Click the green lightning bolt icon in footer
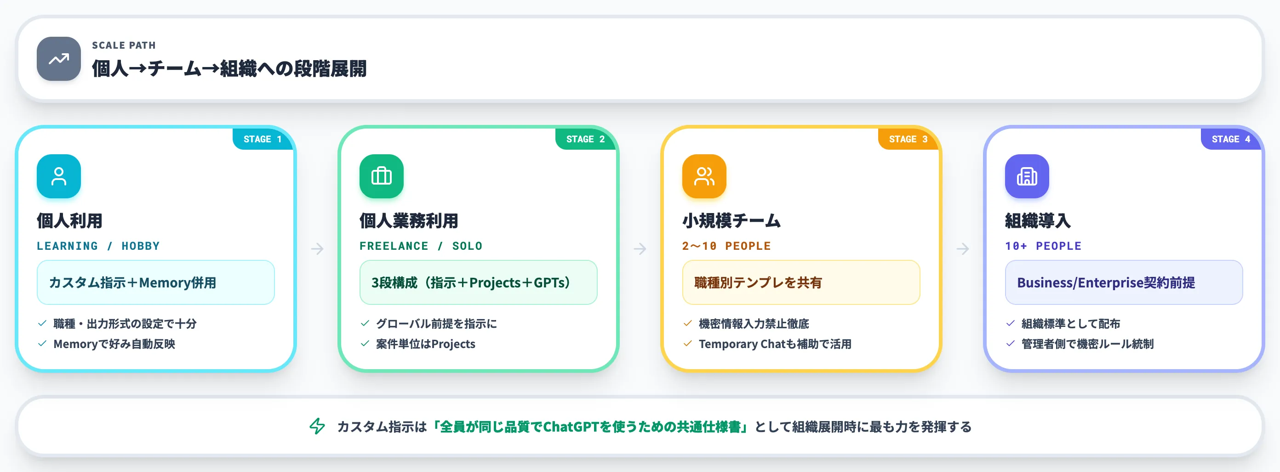 [317, 427]
